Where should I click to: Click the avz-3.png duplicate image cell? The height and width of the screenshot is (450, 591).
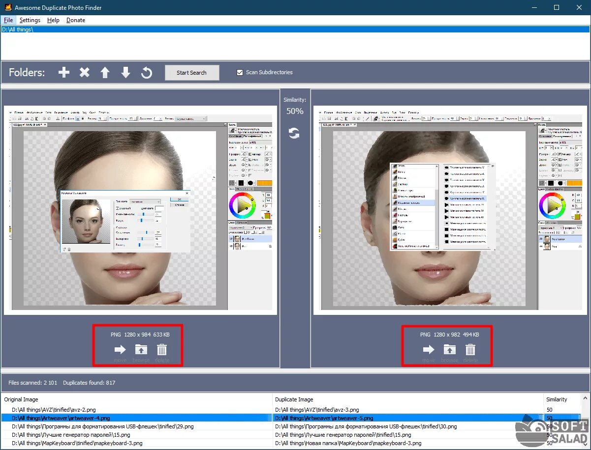[x=408, y=410]
